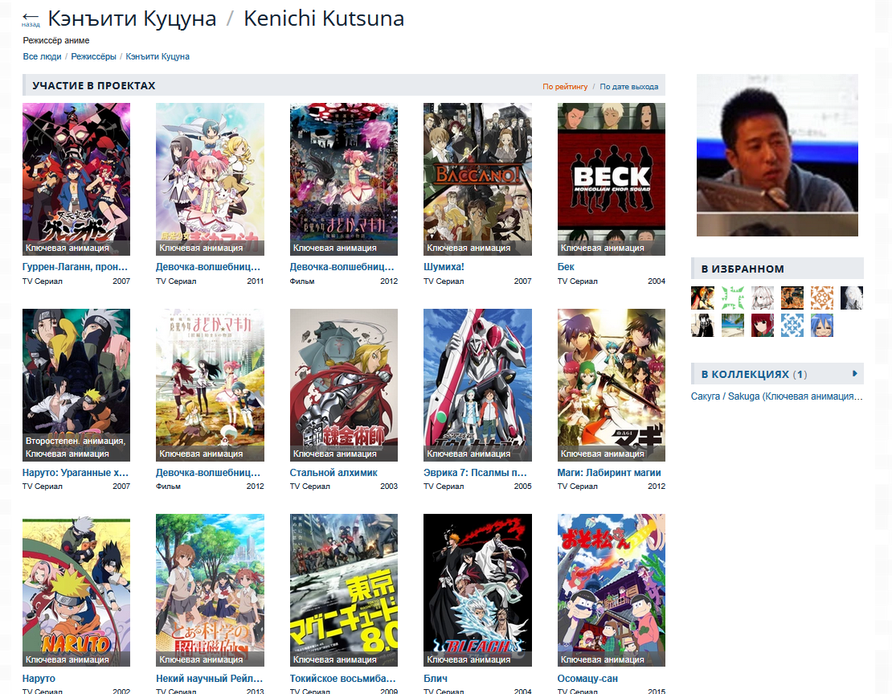
Task: Open BECK poster thumbnail
Action: (x=611, y=179)
